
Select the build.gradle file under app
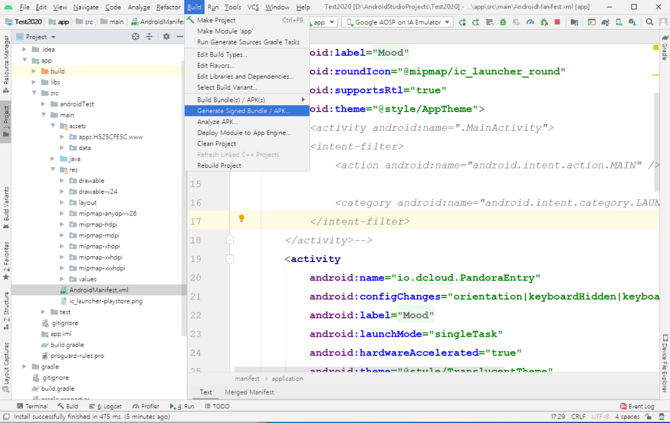(67, 345)
